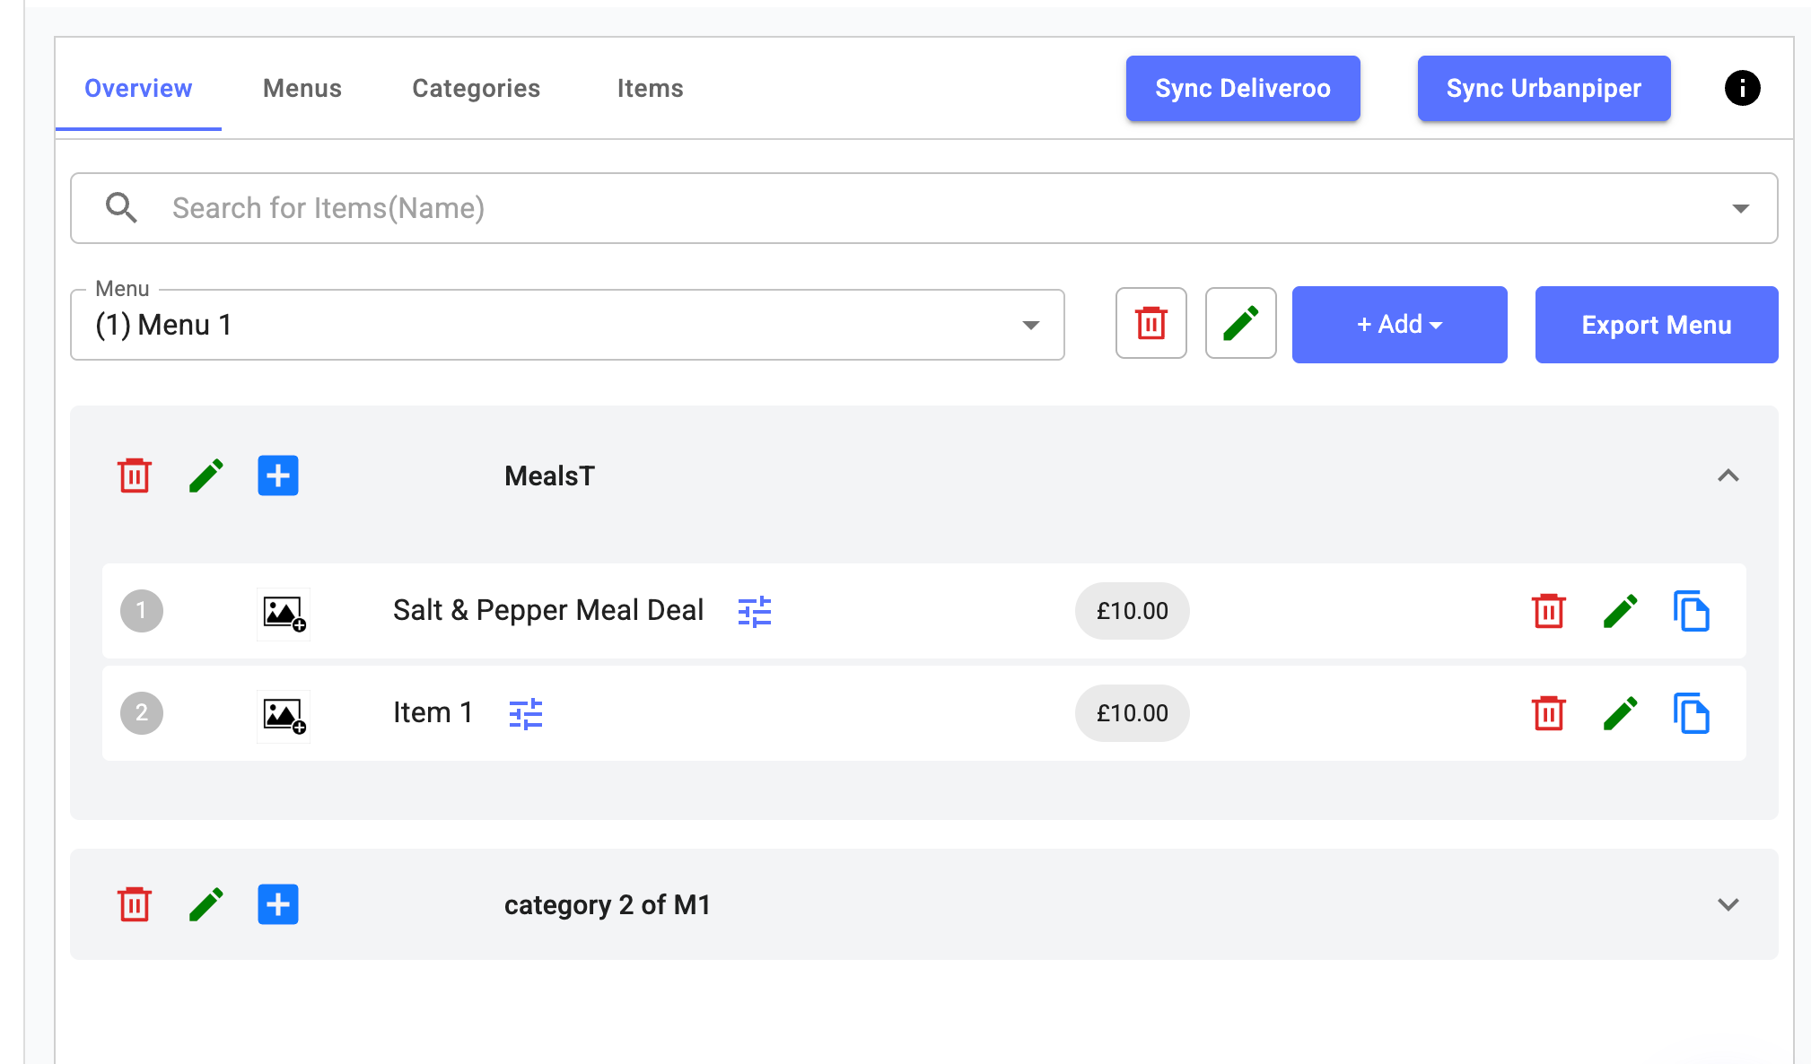1811x1064 pixels.
Task: Edit Salt & Pepper Meal Deal item
Action: (x=1621, y=611)
